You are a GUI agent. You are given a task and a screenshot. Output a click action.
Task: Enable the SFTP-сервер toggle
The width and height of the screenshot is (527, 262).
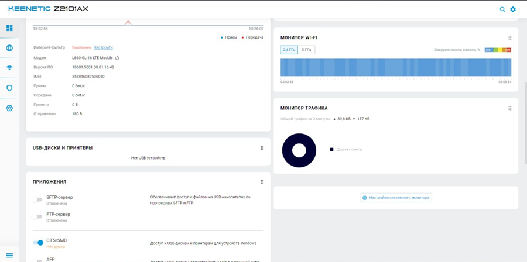38,200
